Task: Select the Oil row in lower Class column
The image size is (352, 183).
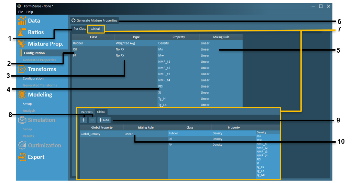Action: 190,139
